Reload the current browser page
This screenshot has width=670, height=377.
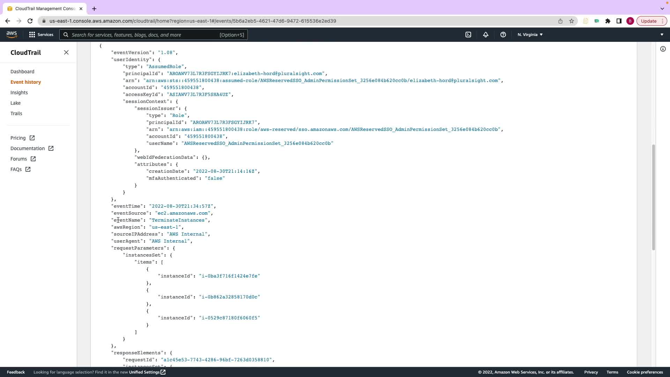click(x=30, y=21)
